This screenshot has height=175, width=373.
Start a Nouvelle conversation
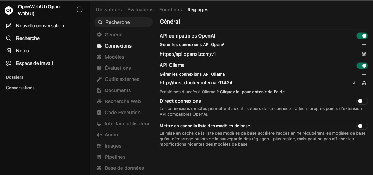coord(40,26)
